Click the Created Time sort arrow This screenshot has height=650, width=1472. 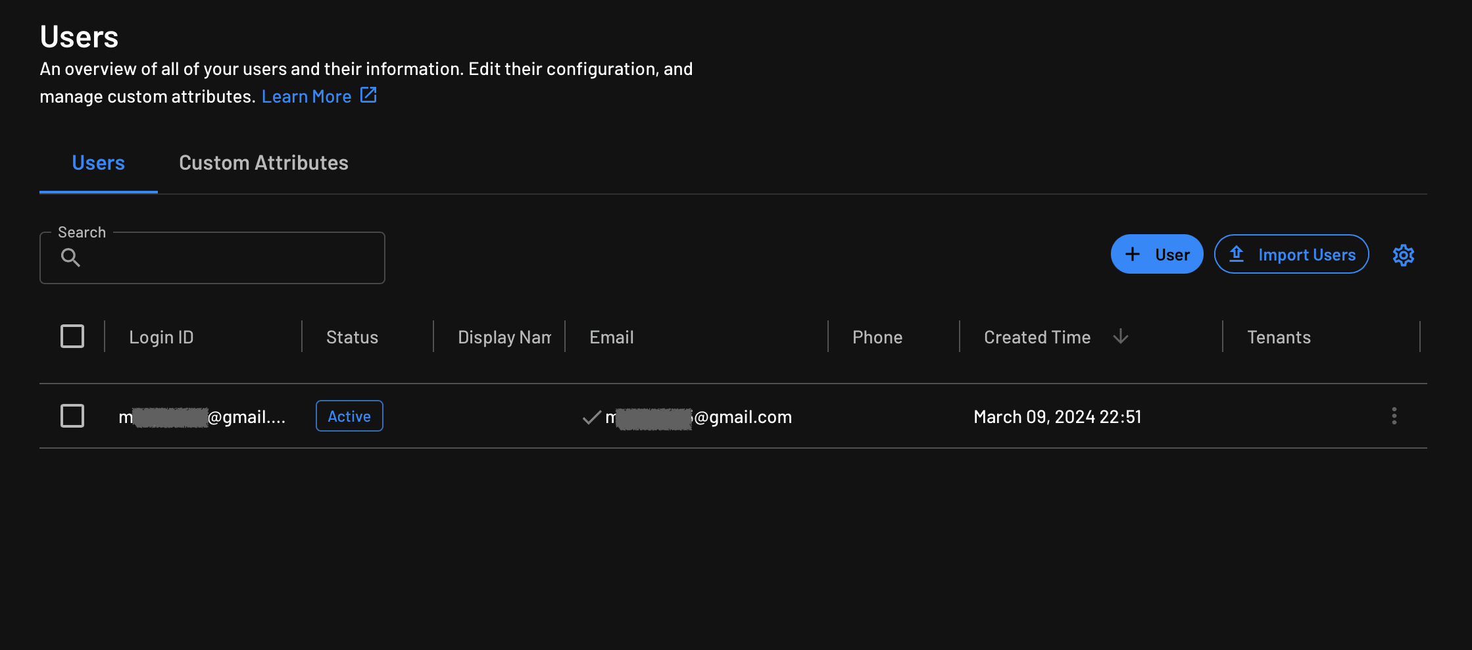click(x=1120, y=337)
